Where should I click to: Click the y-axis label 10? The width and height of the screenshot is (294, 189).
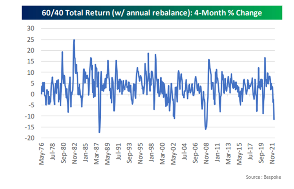tap(31, 72)
